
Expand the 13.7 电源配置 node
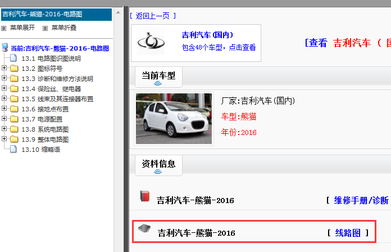coord(4,118)
